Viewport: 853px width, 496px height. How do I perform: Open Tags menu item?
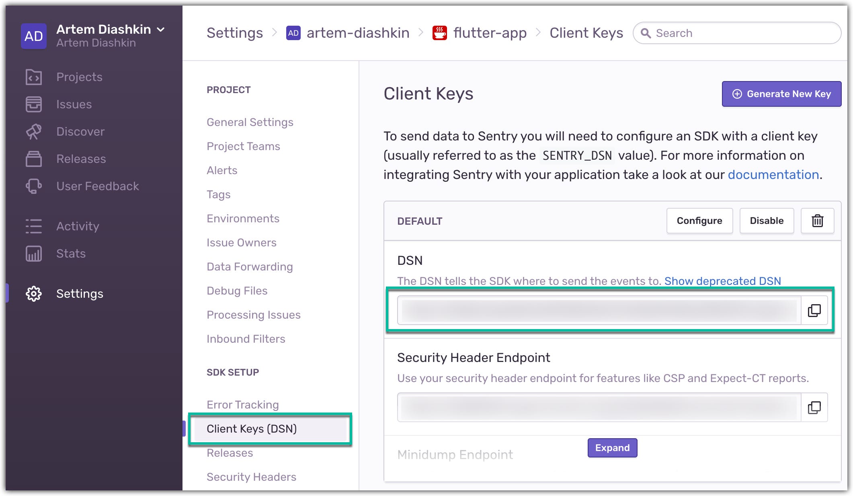218,195
